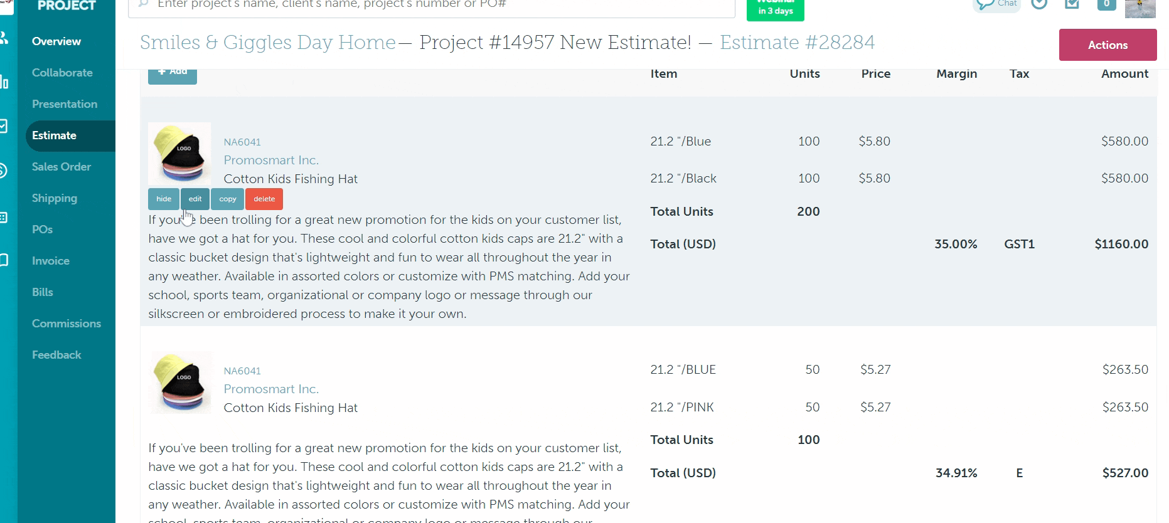Click the Tax column header
The width and height of the screenshot is (1169, 523).
tap(1019, 74)
